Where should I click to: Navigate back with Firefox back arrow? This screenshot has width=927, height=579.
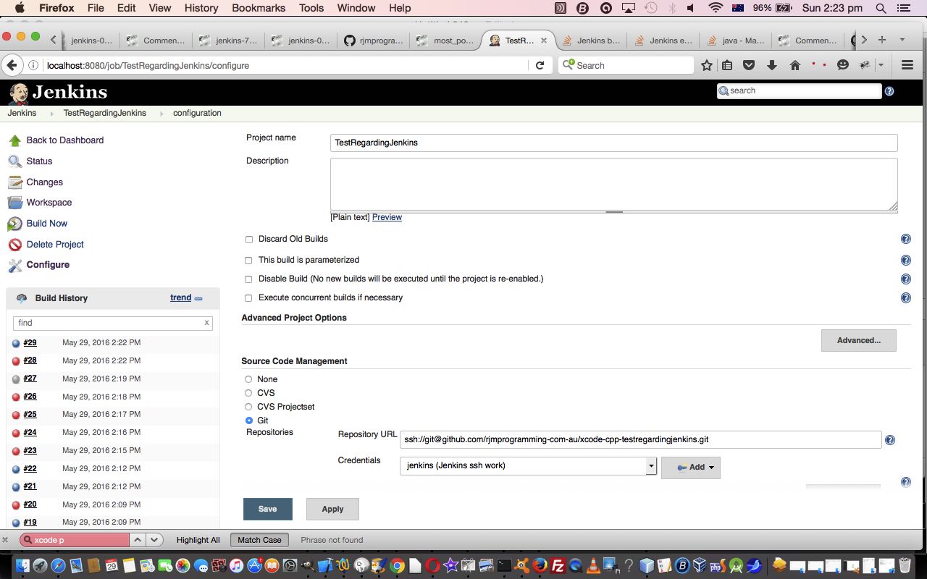pos(11,65)
